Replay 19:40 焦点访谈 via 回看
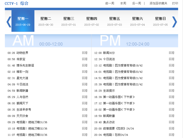Image resolution: width=183 pixels, height=138 pixels. click(x=171, y=122)
